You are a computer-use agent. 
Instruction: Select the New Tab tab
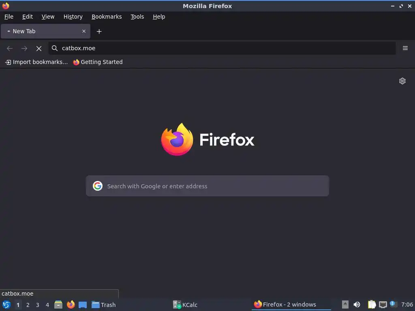[x=45, y=31]
